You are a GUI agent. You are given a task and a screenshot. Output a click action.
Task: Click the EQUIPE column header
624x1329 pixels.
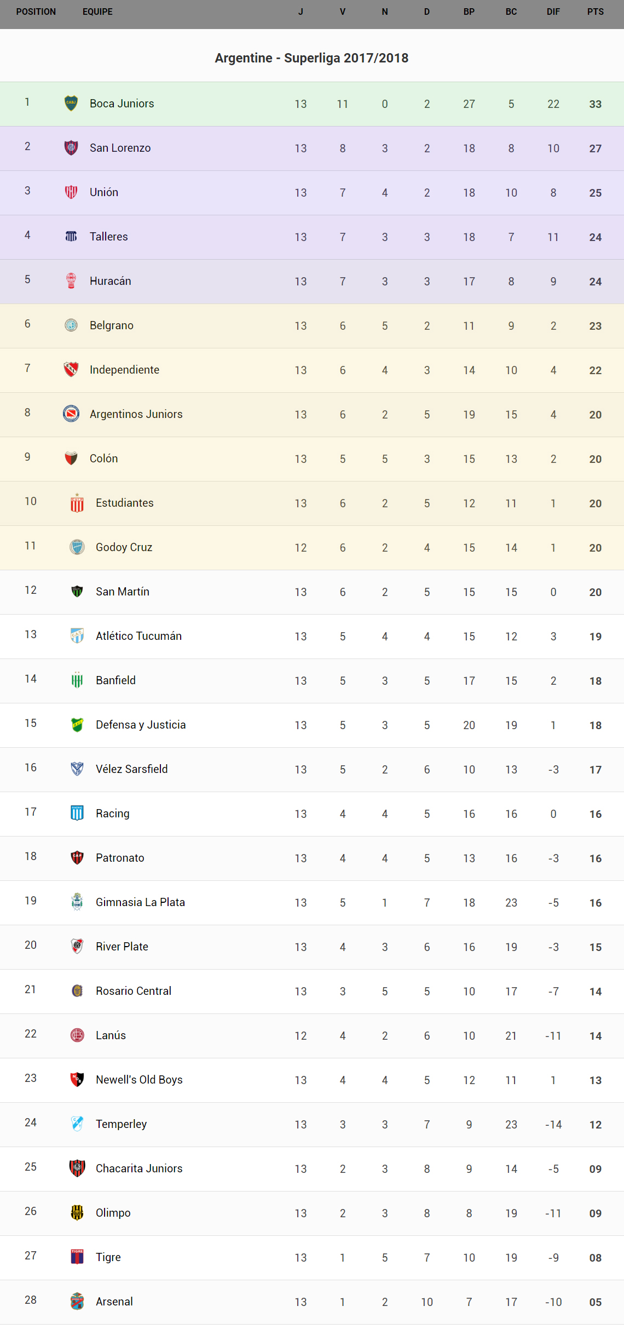coord(97,12)
